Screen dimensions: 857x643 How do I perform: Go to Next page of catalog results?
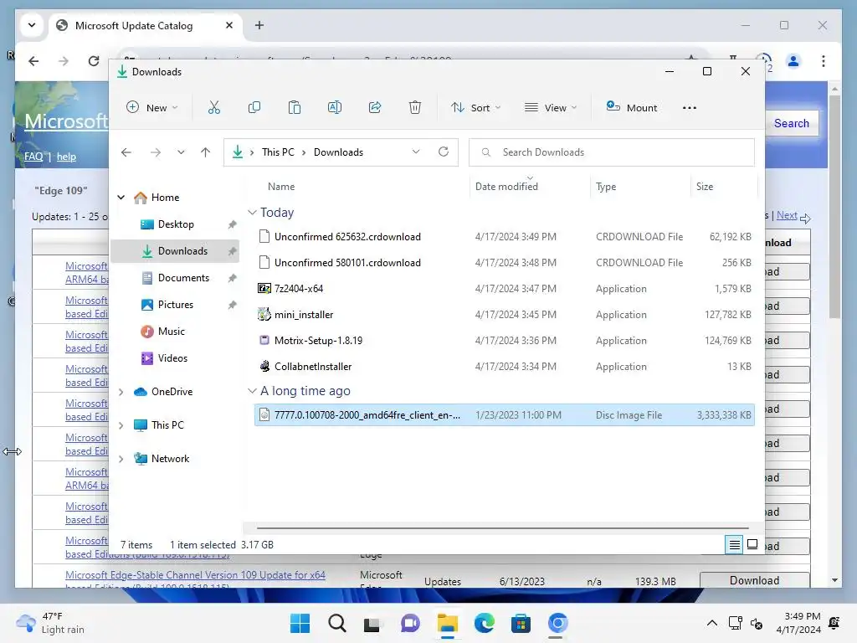click(x=787, y=215)
